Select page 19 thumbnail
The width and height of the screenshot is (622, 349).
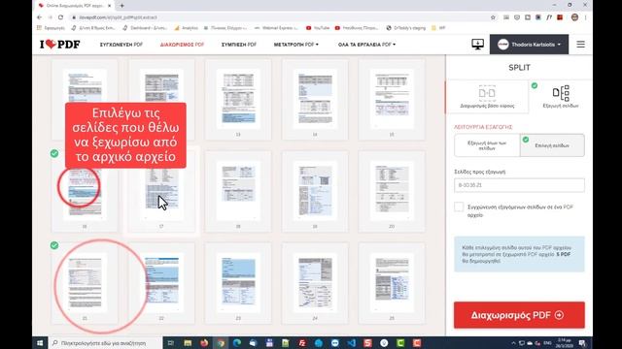point(315,192)
